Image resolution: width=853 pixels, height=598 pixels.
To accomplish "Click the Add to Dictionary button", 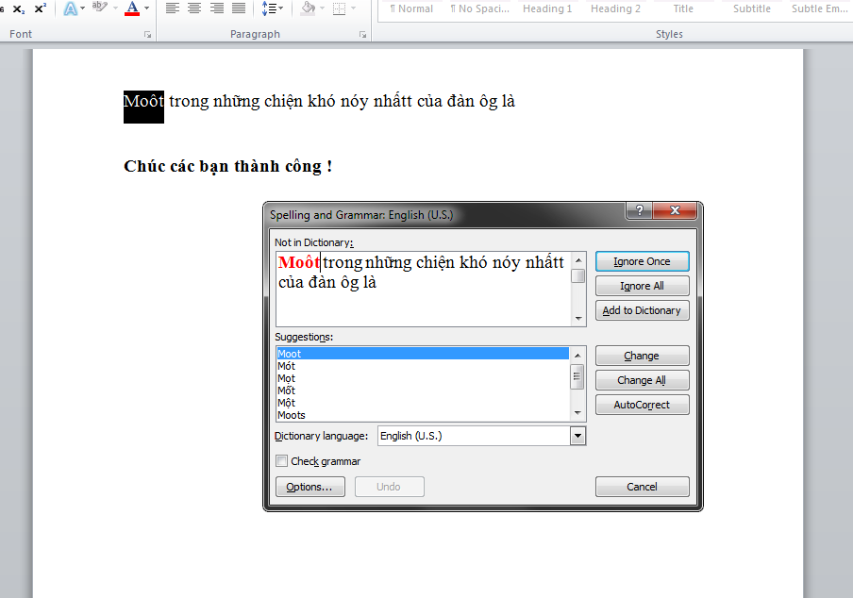I will point(642,310).
